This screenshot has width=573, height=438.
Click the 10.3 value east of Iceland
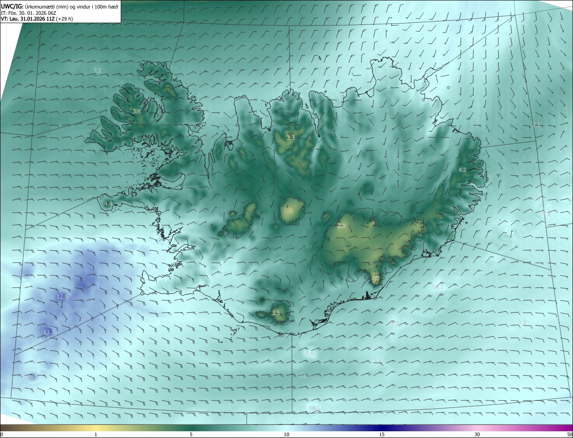[544, 214]
